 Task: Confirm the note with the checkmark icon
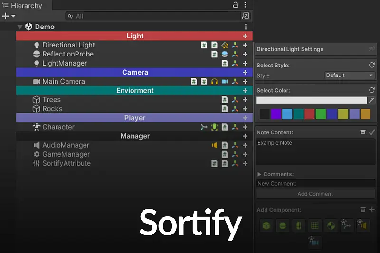[372, 132]
